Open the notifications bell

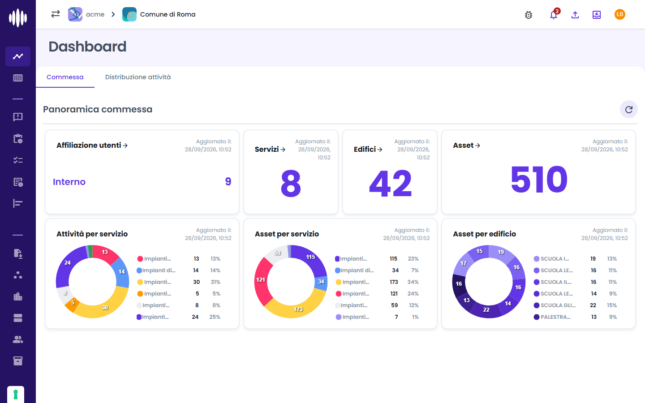pyautogui.click(x=554, y=15)
